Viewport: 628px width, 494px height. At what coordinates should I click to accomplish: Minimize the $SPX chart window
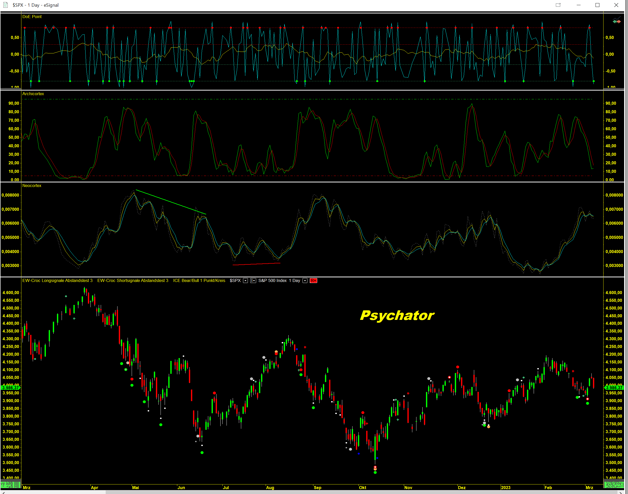click(x=579, y=5)
